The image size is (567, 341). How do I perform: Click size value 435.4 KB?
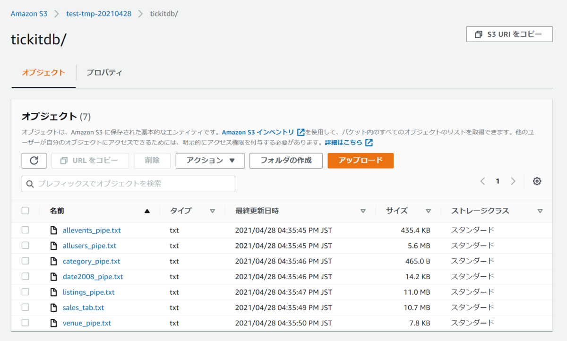point(414,230)
